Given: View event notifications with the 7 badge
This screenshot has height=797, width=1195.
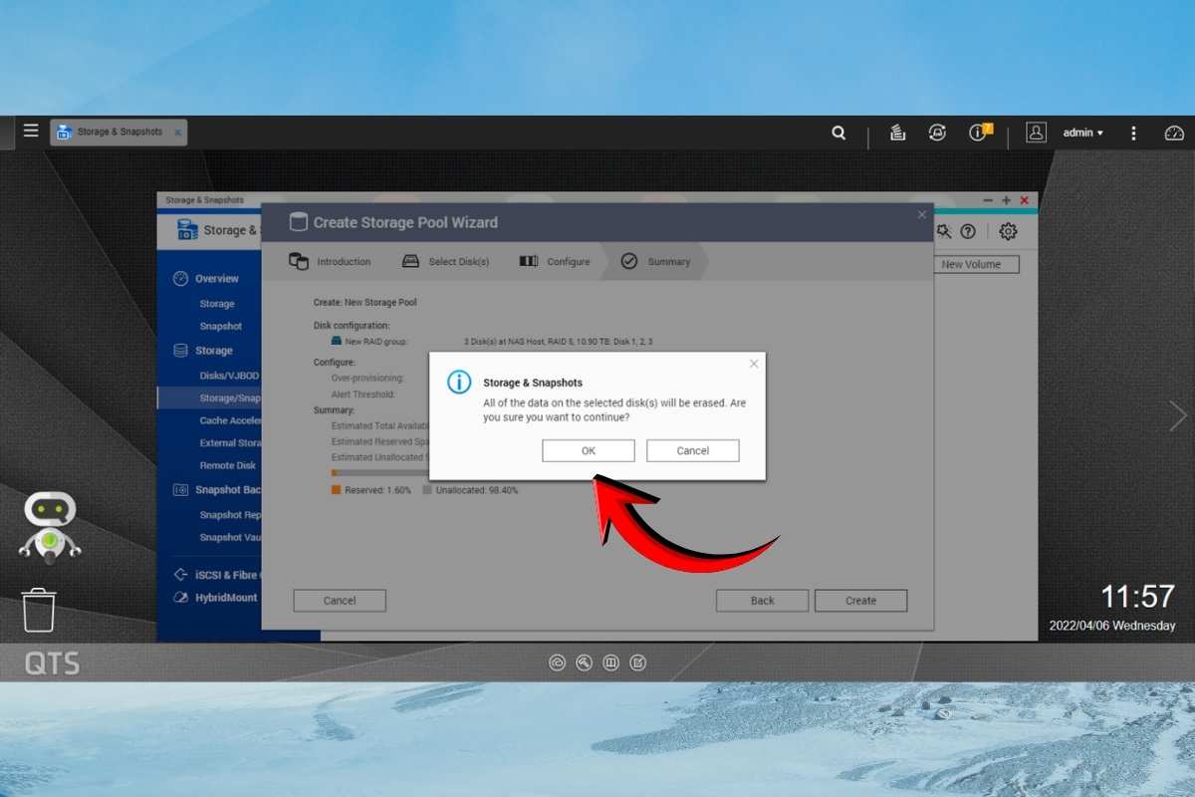Looking at the screenshot, I should pyautogui.click(x=979, y=133).
